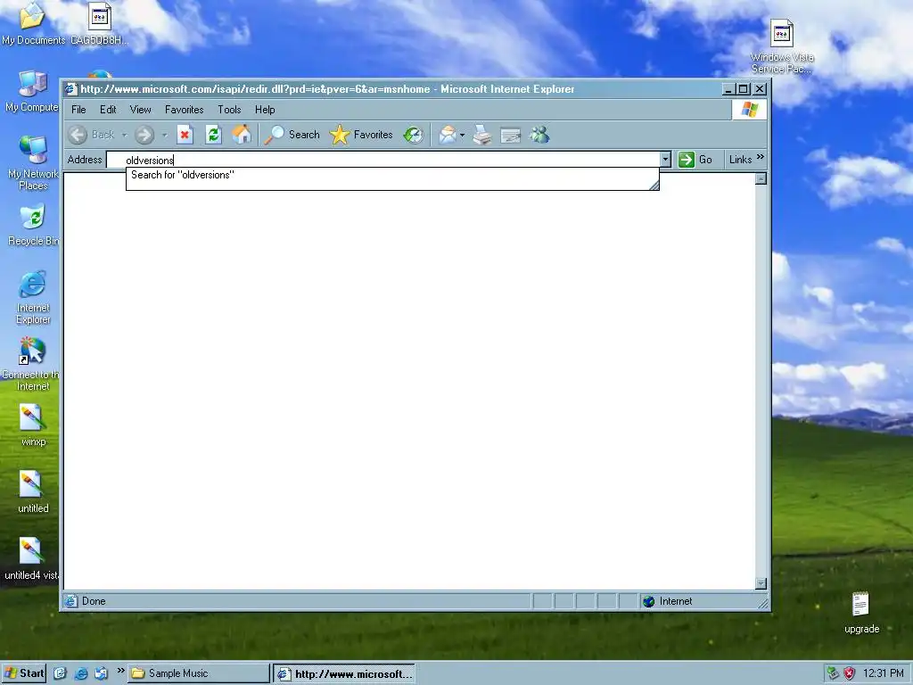Click the network tray icon
Screen dimensions: 913x685
pos(834,673)
